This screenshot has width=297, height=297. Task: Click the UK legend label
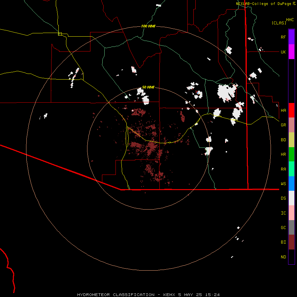point(283,52)
